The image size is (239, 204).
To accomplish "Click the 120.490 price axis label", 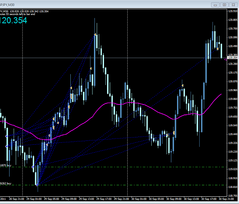I will tap(233, 46).
